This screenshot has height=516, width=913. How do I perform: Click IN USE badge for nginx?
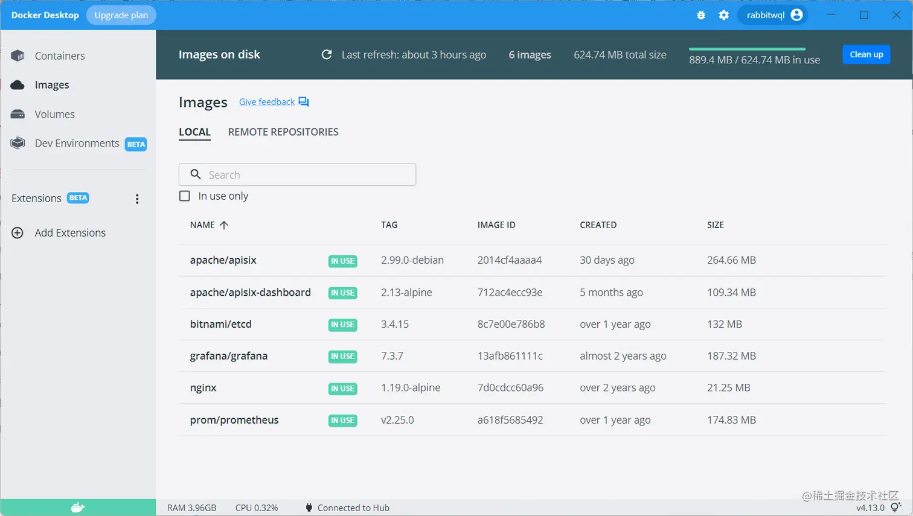click(x=342, y=389)
